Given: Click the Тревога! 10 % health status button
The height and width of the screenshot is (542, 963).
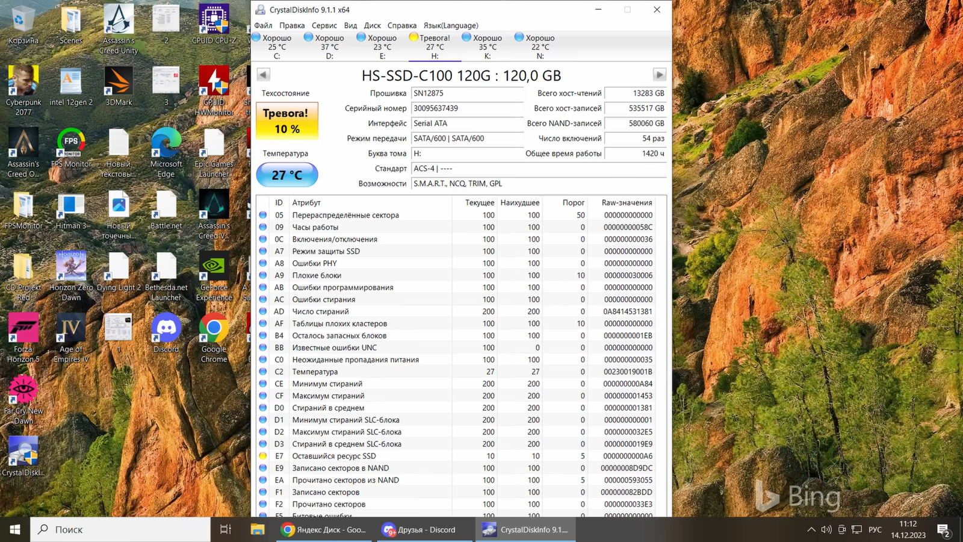Looking at the screenshot, I should click(287, 121).
